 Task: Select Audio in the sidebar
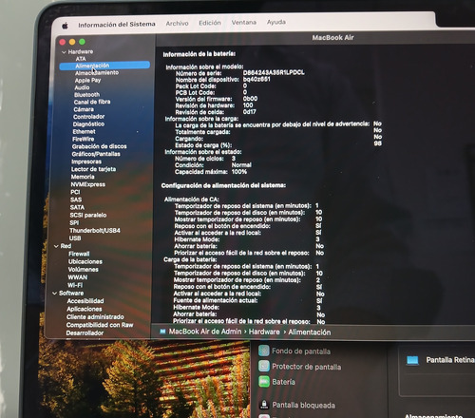click(82, 87)
